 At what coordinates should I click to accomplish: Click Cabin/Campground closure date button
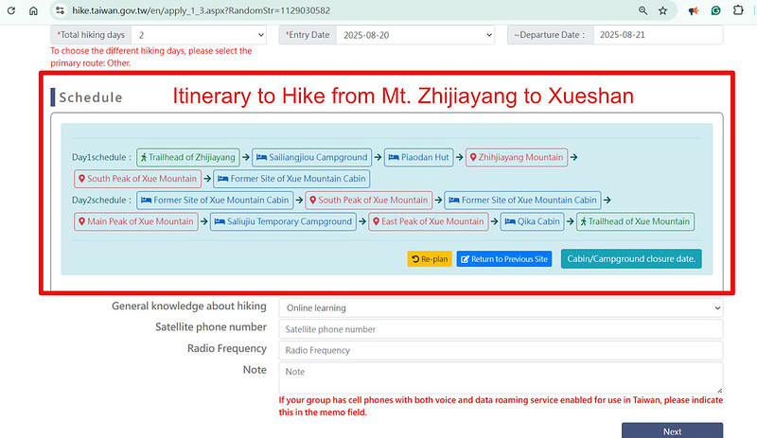coord(631,258)
